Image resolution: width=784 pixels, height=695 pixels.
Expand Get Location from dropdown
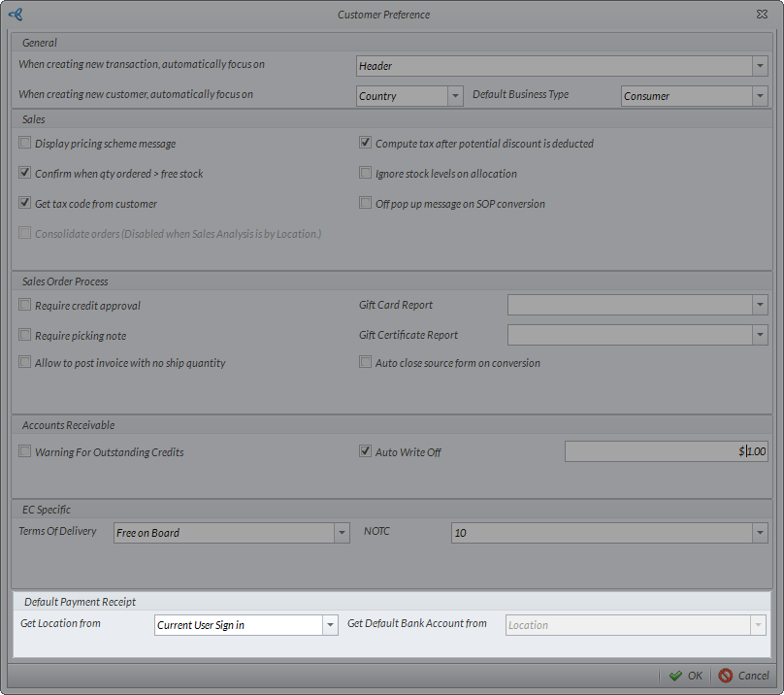(x=330, y=625)
